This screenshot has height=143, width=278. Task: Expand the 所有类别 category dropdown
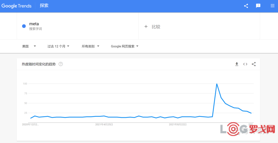point(90,46)
